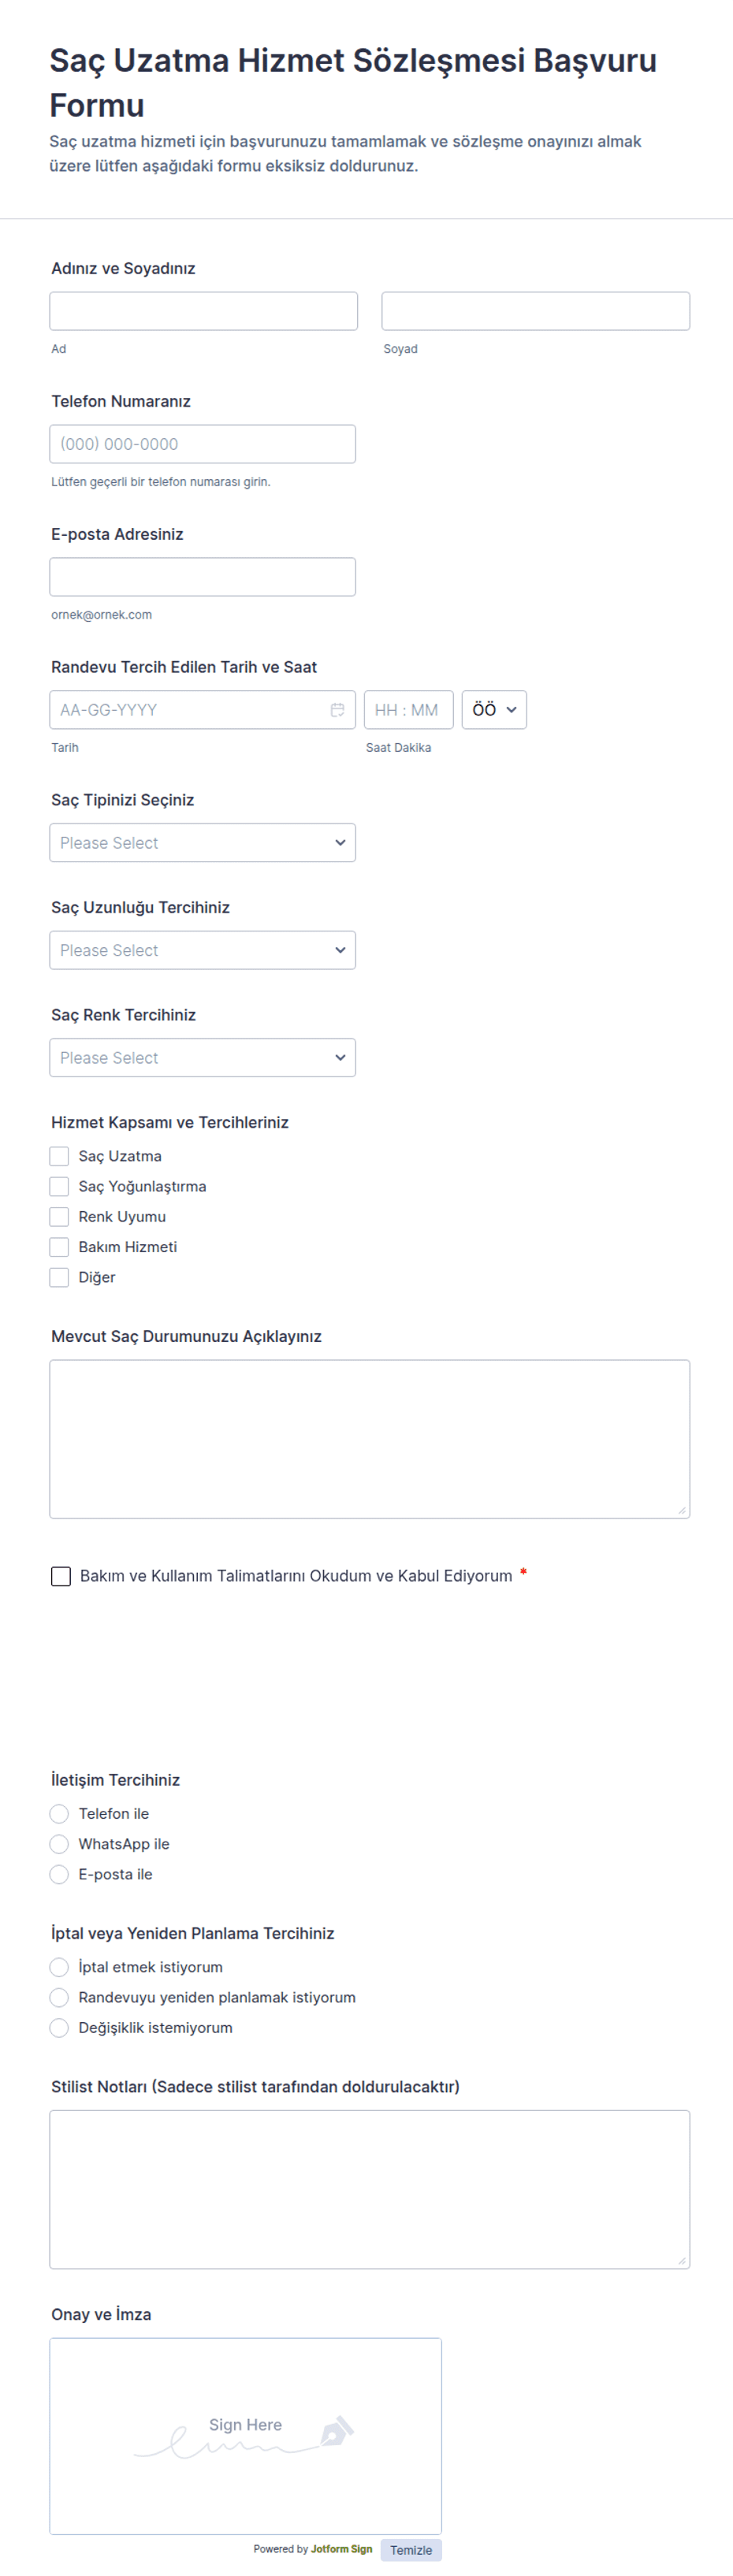733x2576 pixels.
Task: Accept the Bakım ve Kullanım Talimatları checkbox
Action: pos(61,1576)
